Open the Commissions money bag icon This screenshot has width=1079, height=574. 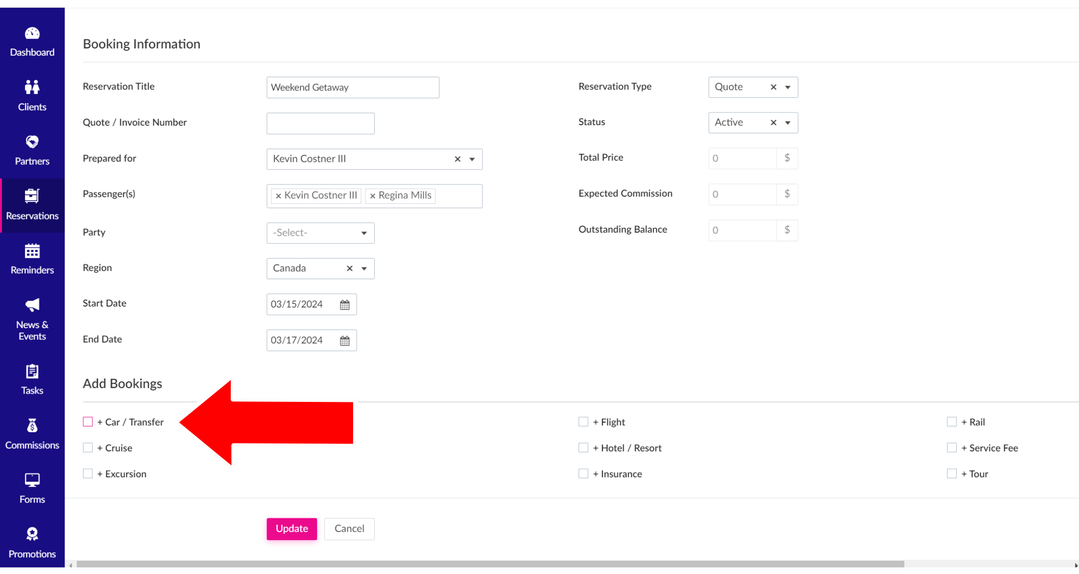click(32, 426)
